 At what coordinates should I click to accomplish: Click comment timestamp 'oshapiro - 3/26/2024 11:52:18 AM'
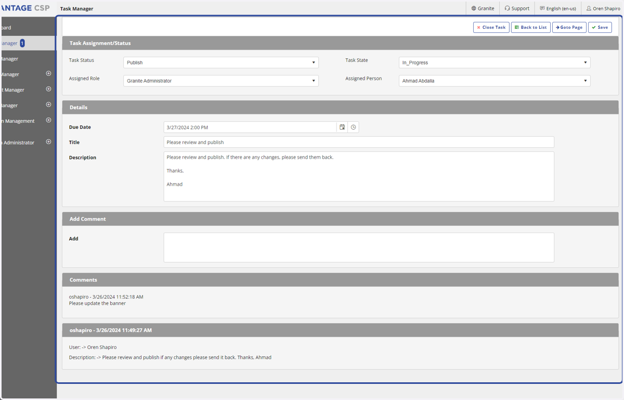106,297
